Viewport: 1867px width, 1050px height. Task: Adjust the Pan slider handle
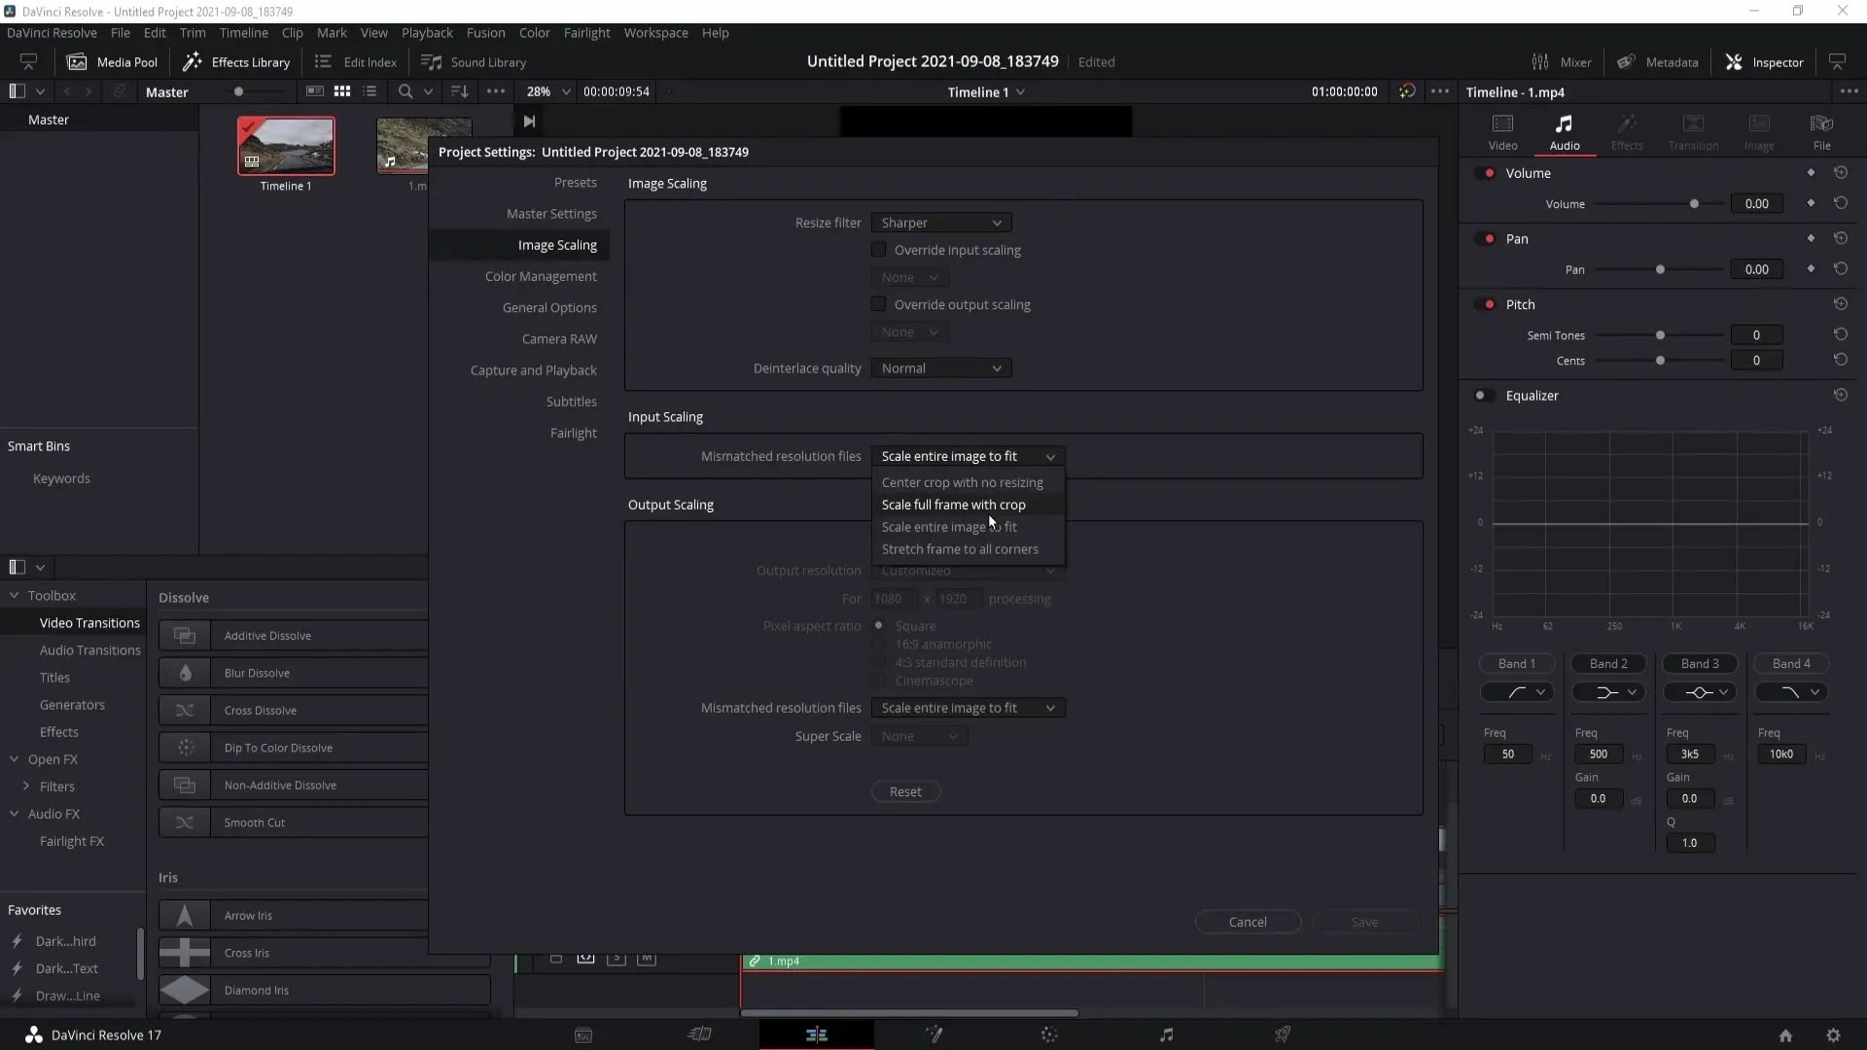pos(1660,269)
